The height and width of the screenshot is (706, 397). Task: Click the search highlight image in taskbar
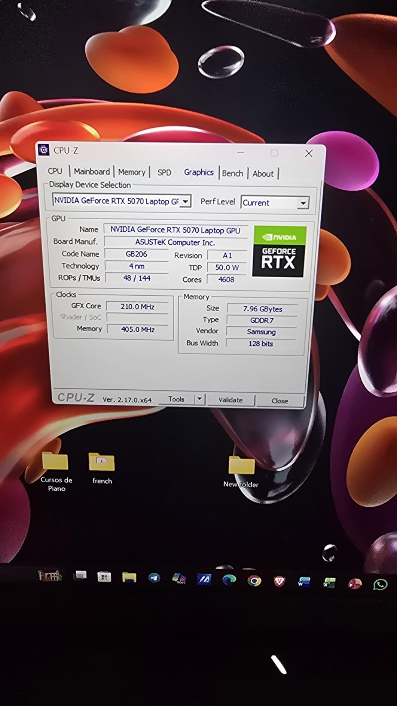click(50, 575)
